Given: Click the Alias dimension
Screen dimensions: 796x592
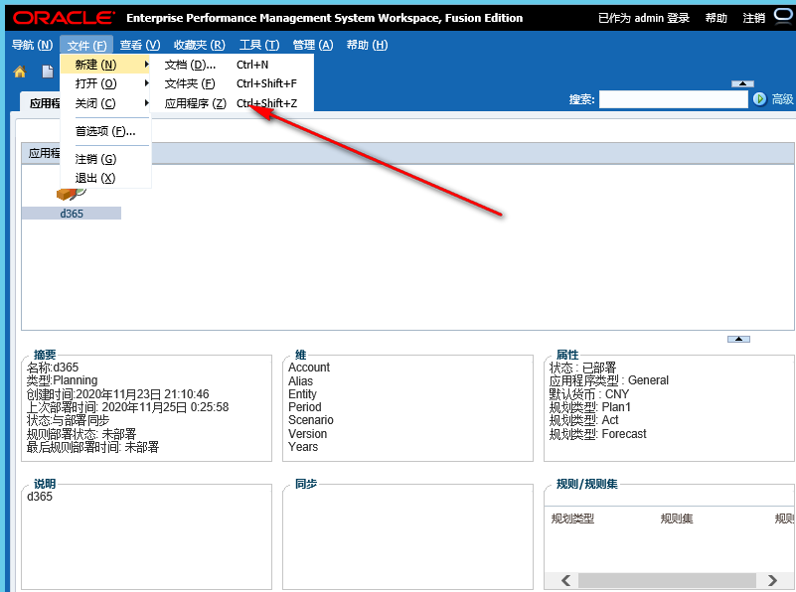Looking at the screenshot, I should (300, 381).
